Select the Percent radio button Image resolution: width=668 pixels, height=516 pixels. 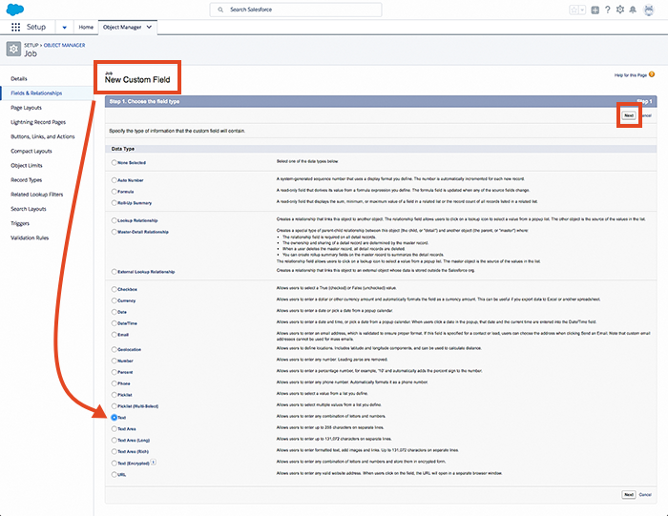tap(115, 372)
